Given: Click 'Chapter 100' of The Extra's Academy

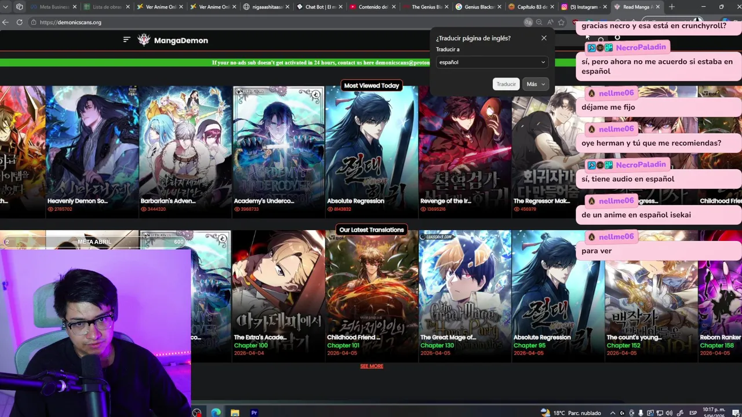Looking at the screenshot, I should 250,345.
